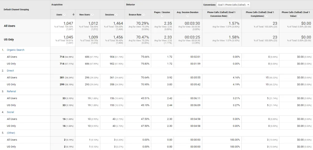Click the help icon beside Bounce Rate
The image size is (313, 150).
pos(144,15)
